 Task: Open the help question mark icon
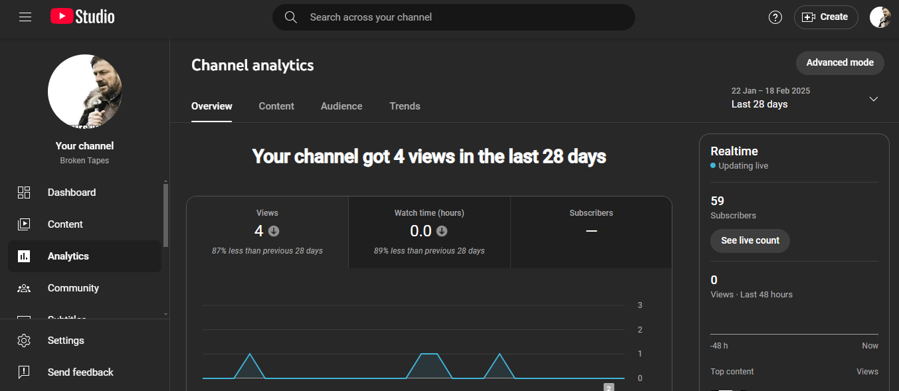point(775,17)
